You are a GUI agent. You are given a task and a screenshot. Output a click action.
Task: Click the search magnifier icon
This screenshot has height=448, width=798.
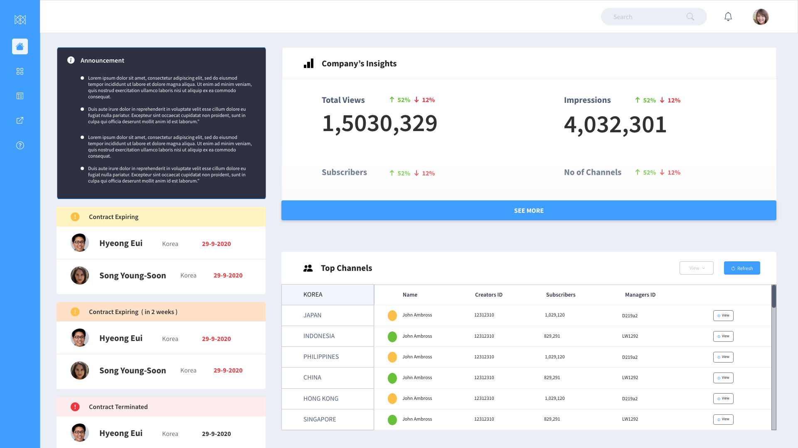coord(690,17)
